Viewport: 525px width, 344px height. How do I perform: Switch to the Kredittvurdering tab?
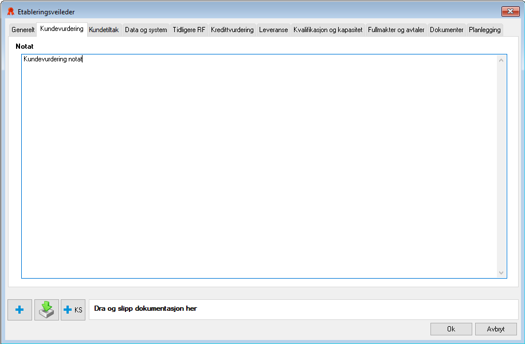click(232, 30)
